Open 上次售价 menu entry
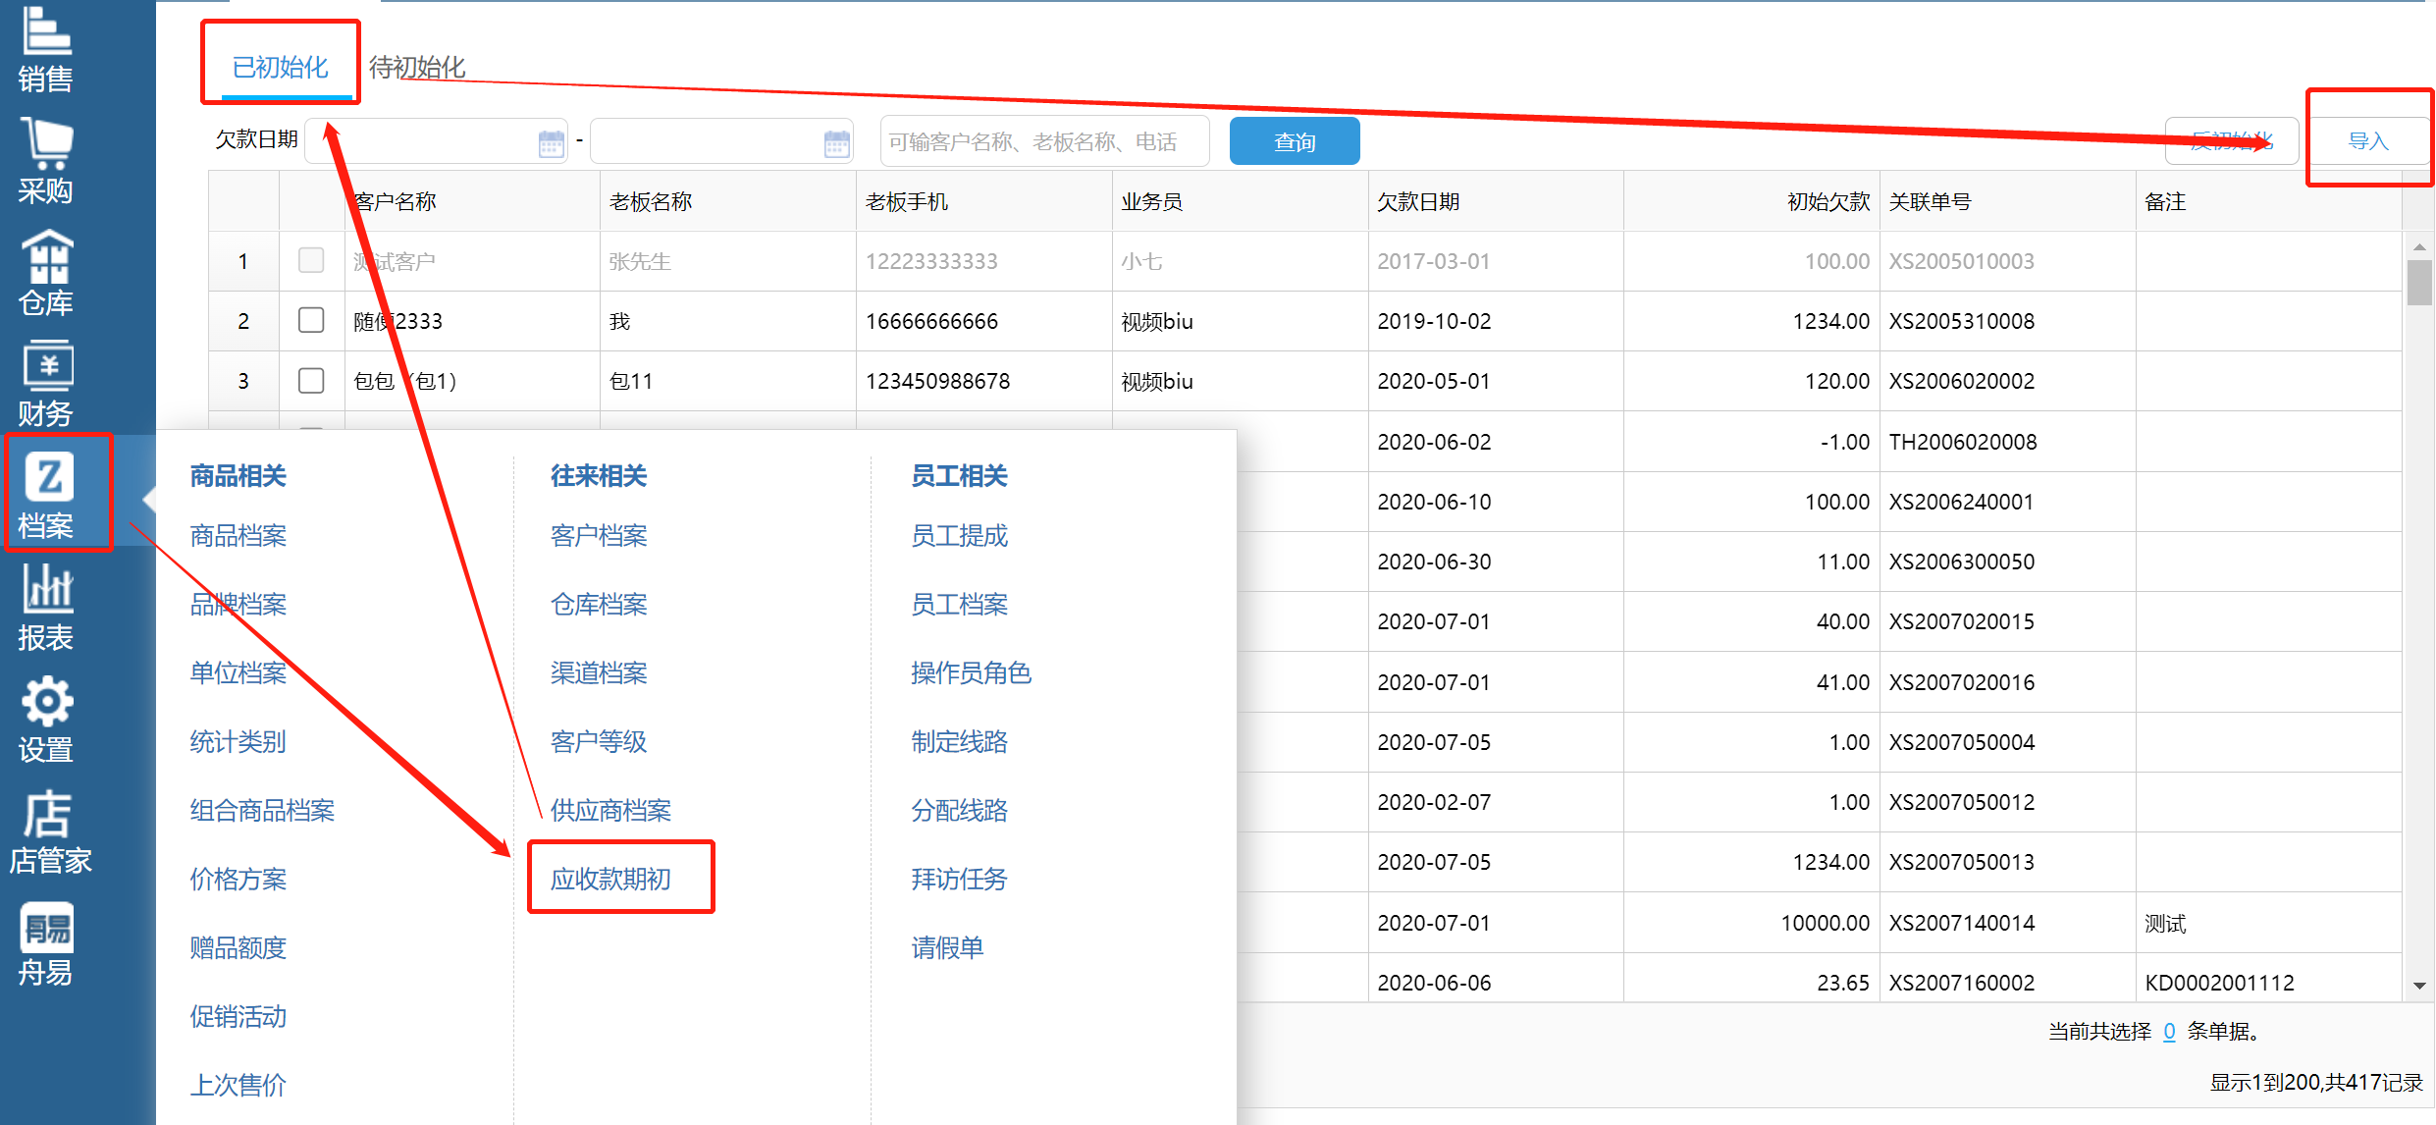2436x1125 pixels. [238, 1086]
